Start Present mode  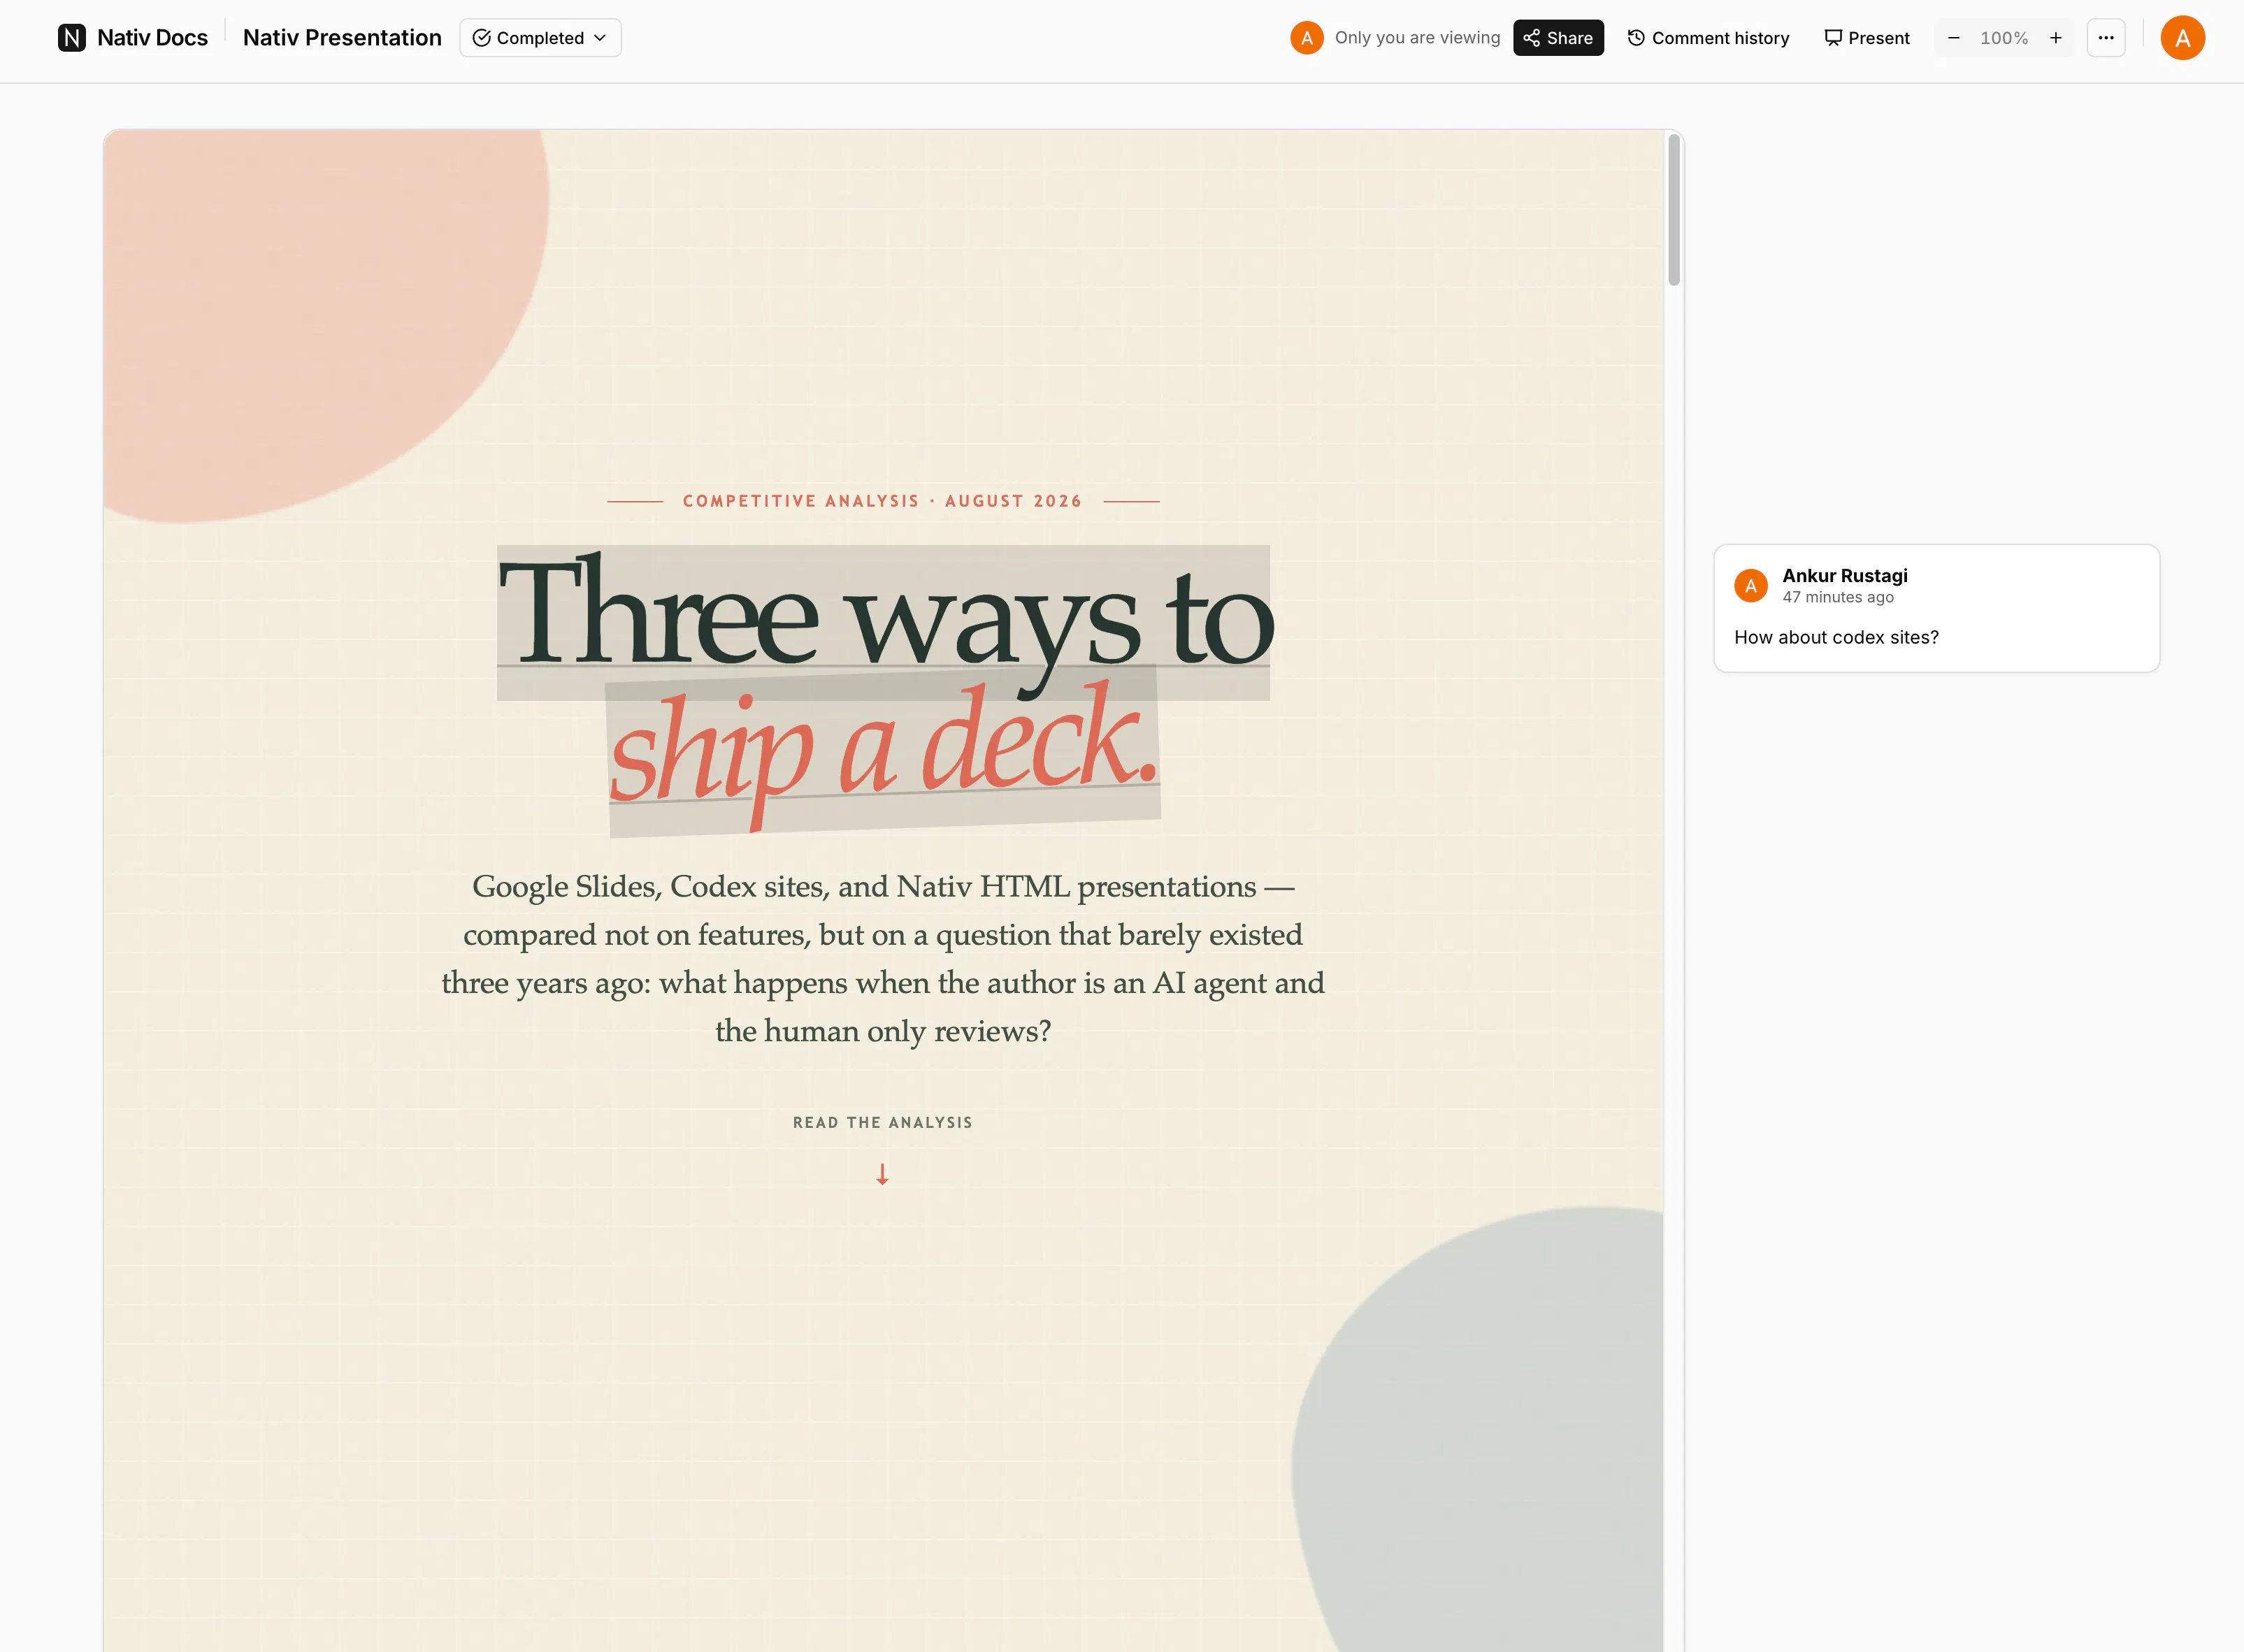point(1867,38)
